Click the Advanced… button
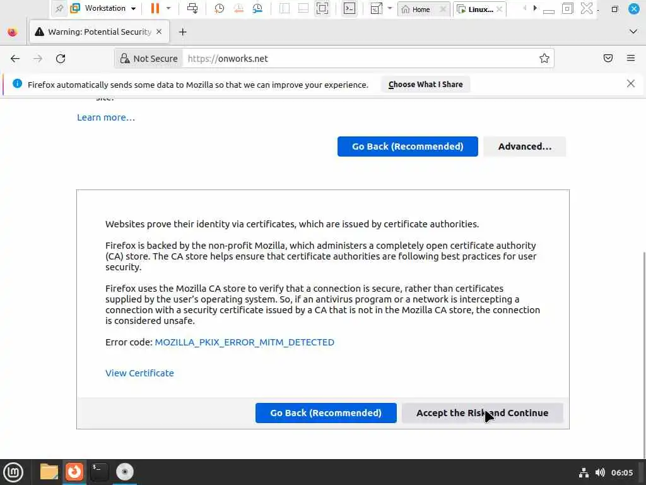646x485 pixels. (x=524, y=147)
